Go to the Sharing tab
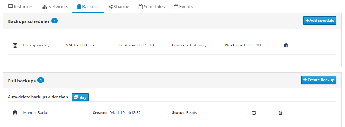Screen dimensions: 345x127 click(119, 7)
